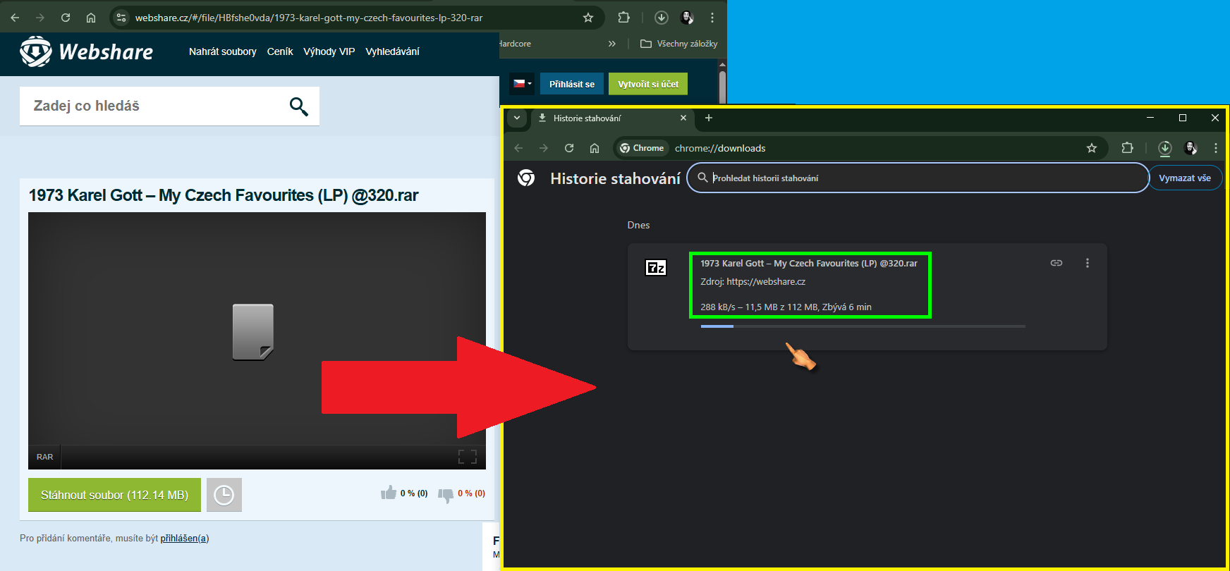Image resolution: width=1230 pixels, height=571 pixels.
Task: Go back in the downloads window
Action: pyautogui.click(x=518, y=148)
